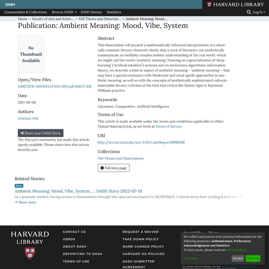Open OSRDS footer link
Image resolution: width=269 pixels, height=269 pixels.
69,239
